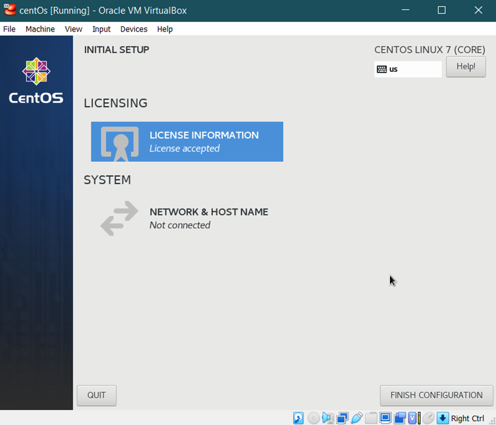Click FINISH CONFIGURATION button

pos(436,395)
